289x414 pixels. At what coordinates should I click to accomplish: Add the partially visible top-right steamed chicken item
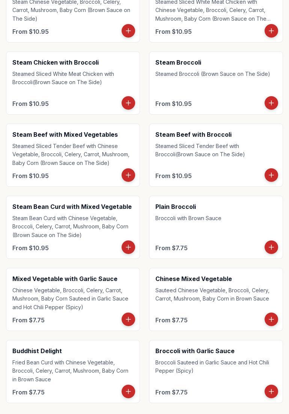tap(271, 31)
